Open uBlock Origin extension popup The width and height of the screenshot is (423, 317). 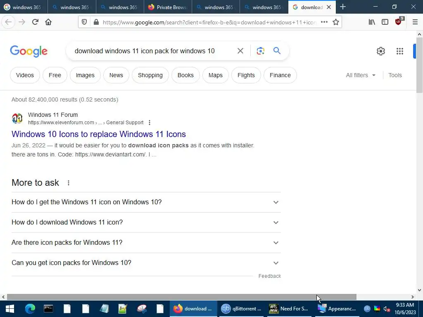click(399, 21)
